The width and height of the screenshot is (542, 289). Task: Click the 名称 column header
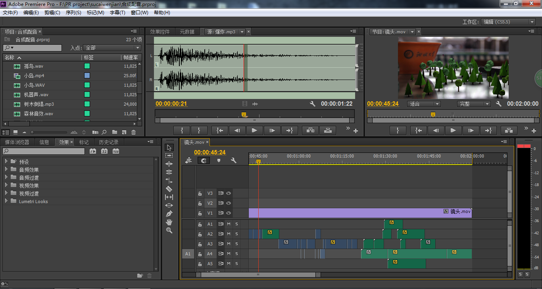pos(13,58)
